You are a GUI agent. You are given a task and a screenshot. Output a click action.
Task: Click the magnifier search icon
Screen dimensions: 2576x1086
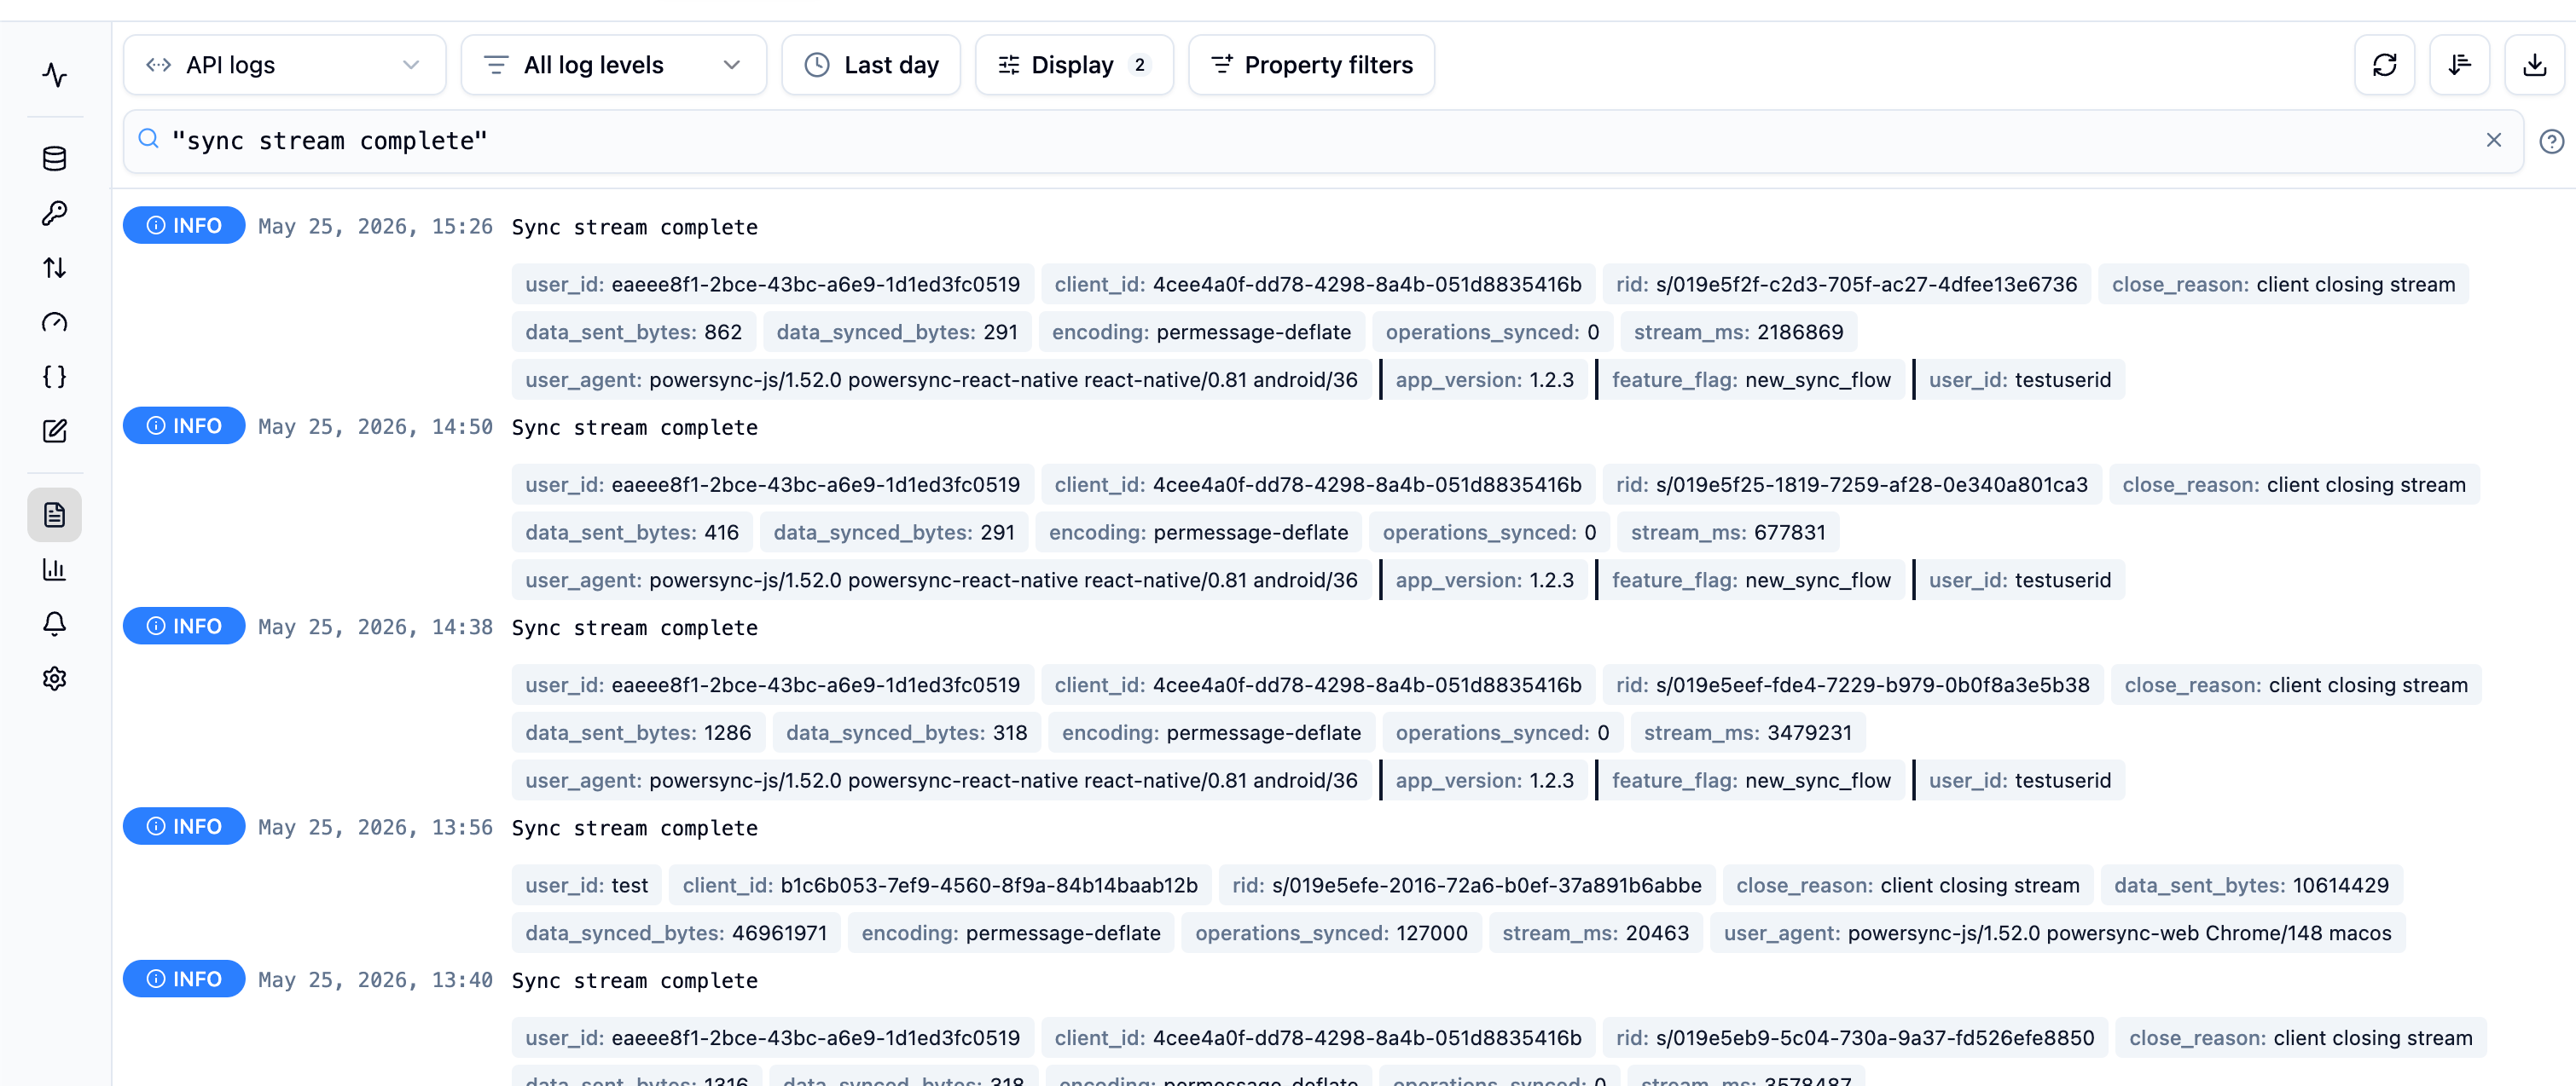pyautogui.click(x=148, y=139)
